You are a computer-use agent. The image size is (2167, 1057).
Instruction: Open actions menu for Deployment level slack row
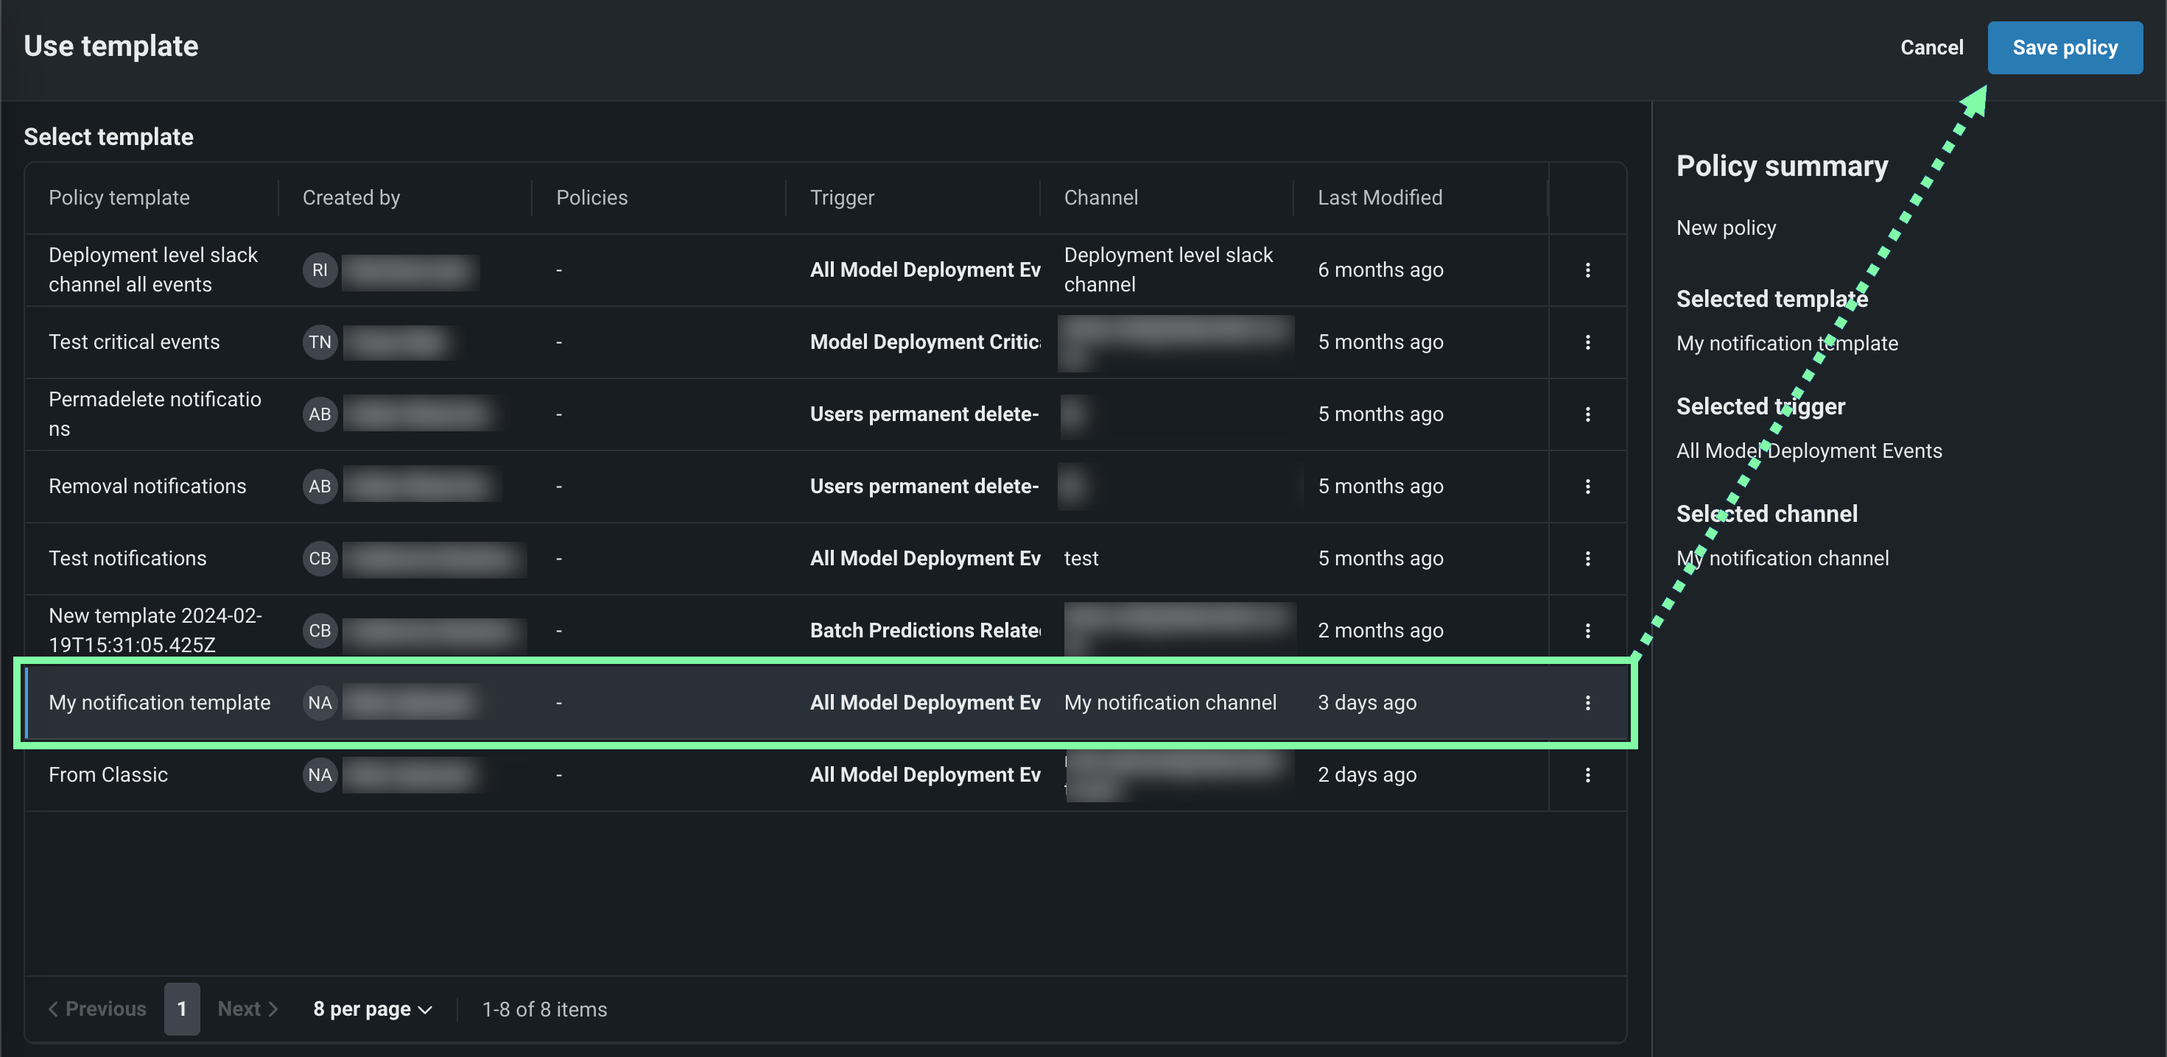tap(1587, 270)
